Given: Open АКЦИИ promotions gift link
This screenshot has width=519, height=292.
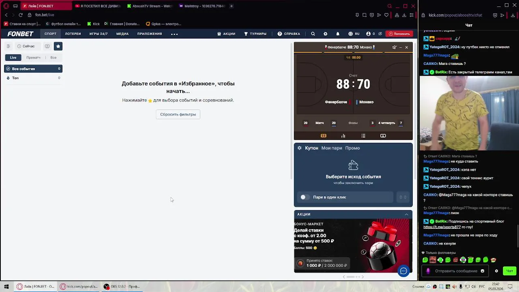Looking at the screenshot, I should click(226, 34).
